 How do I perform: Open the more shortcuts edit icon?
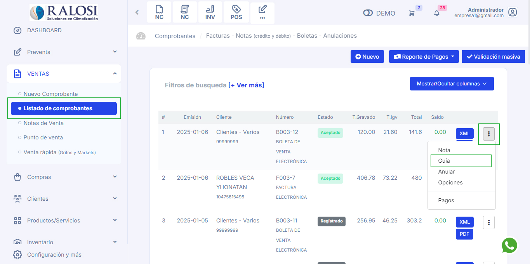[262, 12]
